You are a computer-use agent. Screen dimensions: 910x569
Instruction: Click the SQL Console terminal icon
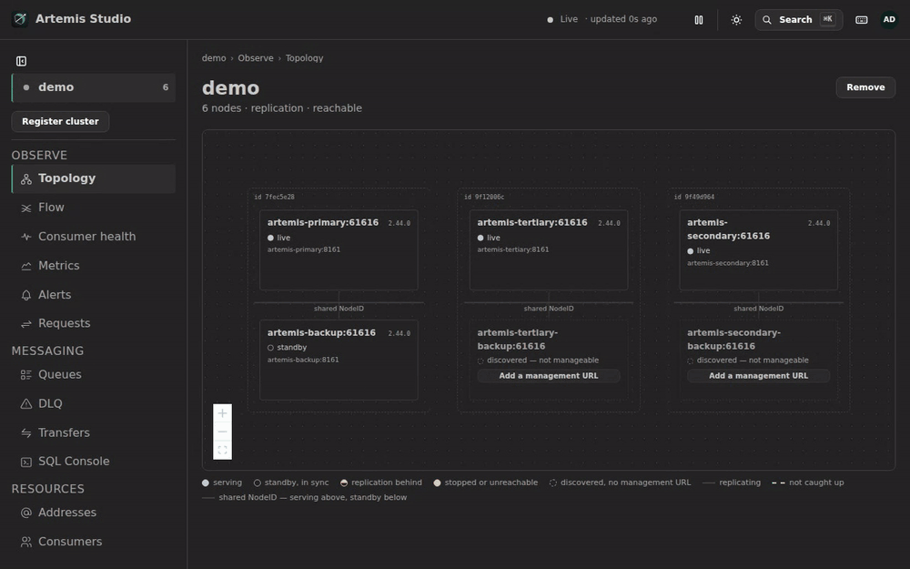click(x=26, y=462)
